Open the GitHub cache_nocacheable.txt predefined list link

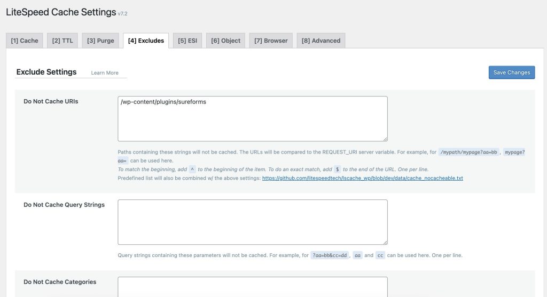[x=363, y=178]
